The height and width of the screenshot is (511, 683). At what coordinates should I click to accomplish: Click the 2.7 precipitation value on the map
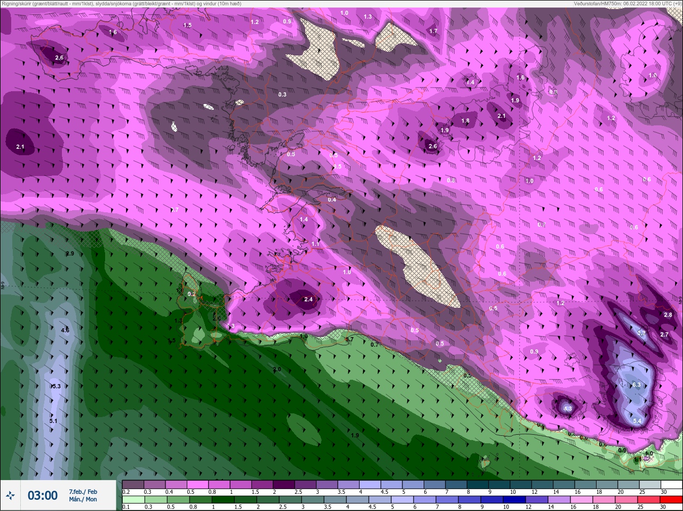coord(664,334)
